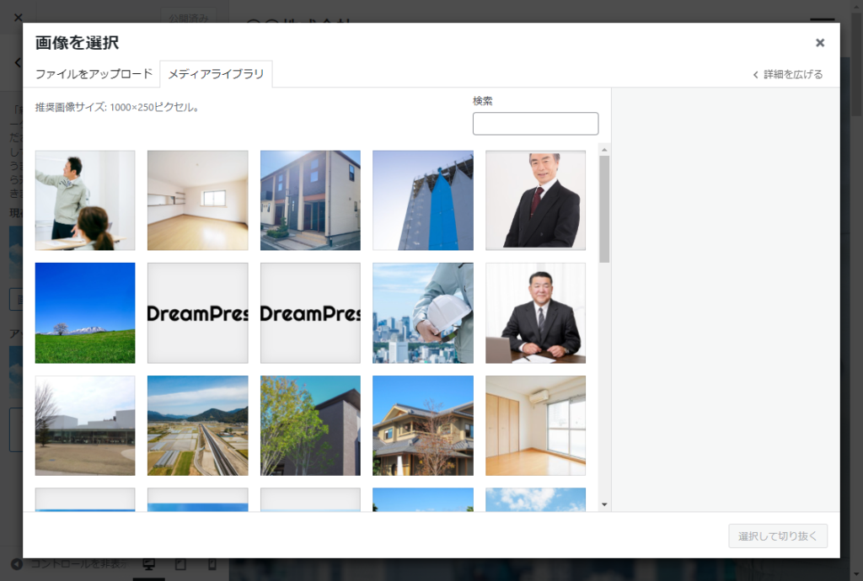Select the man pointing at whiteboard thumbnail

[x=85, y=200]
